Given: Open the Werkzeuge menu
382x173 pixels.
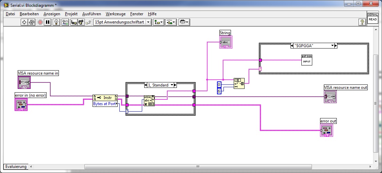Looking at the screenshot, I should point(115,14).
